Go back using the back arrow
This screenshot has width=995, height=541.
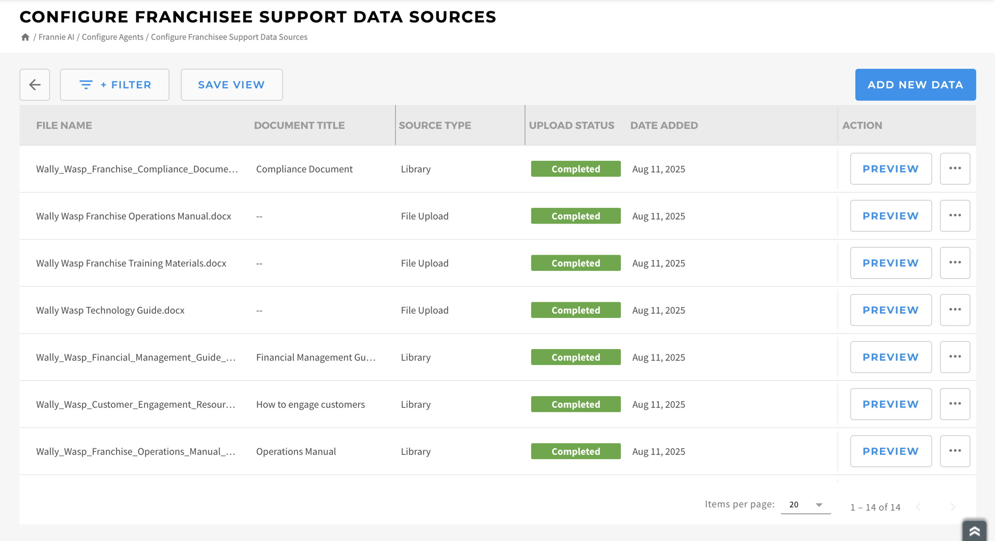tap(34, 85)
